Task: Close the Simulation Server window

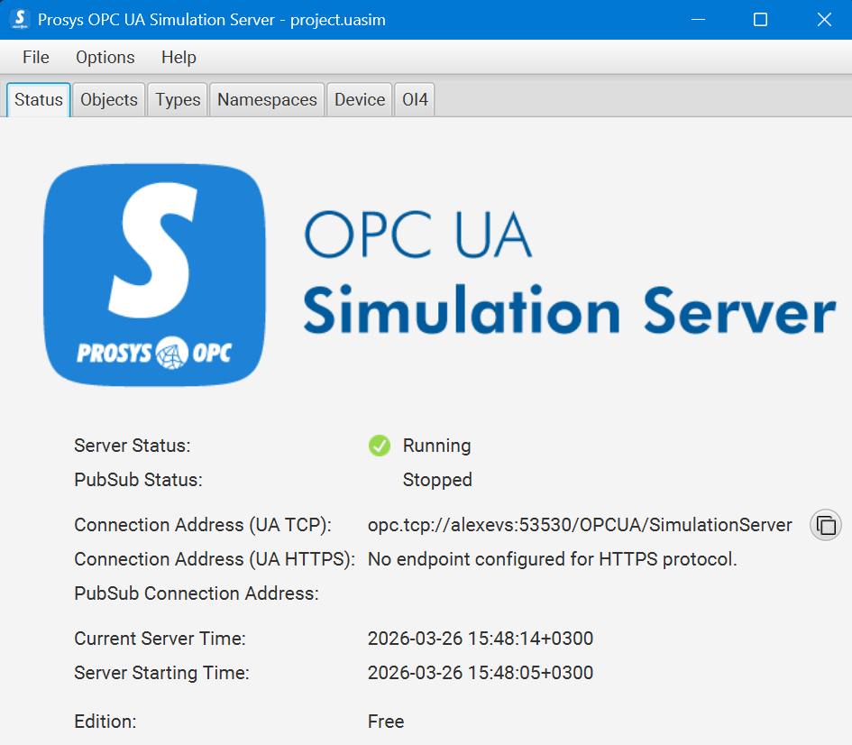Action: click(824, 20)
